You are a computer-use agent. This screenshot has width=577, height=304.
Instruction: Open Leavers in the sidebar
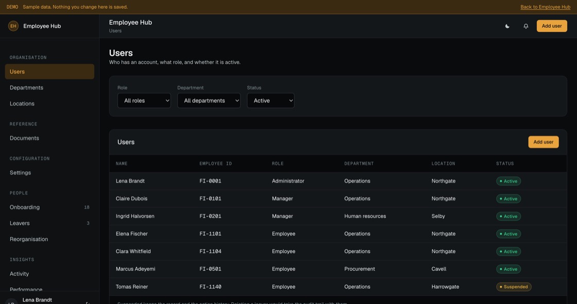click(49, 223)
